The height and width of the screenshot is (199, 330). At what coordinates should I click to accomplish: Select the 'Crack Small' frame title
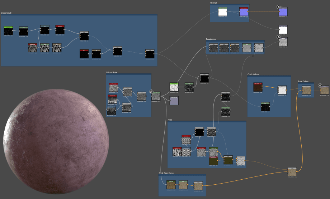(6, 13)
